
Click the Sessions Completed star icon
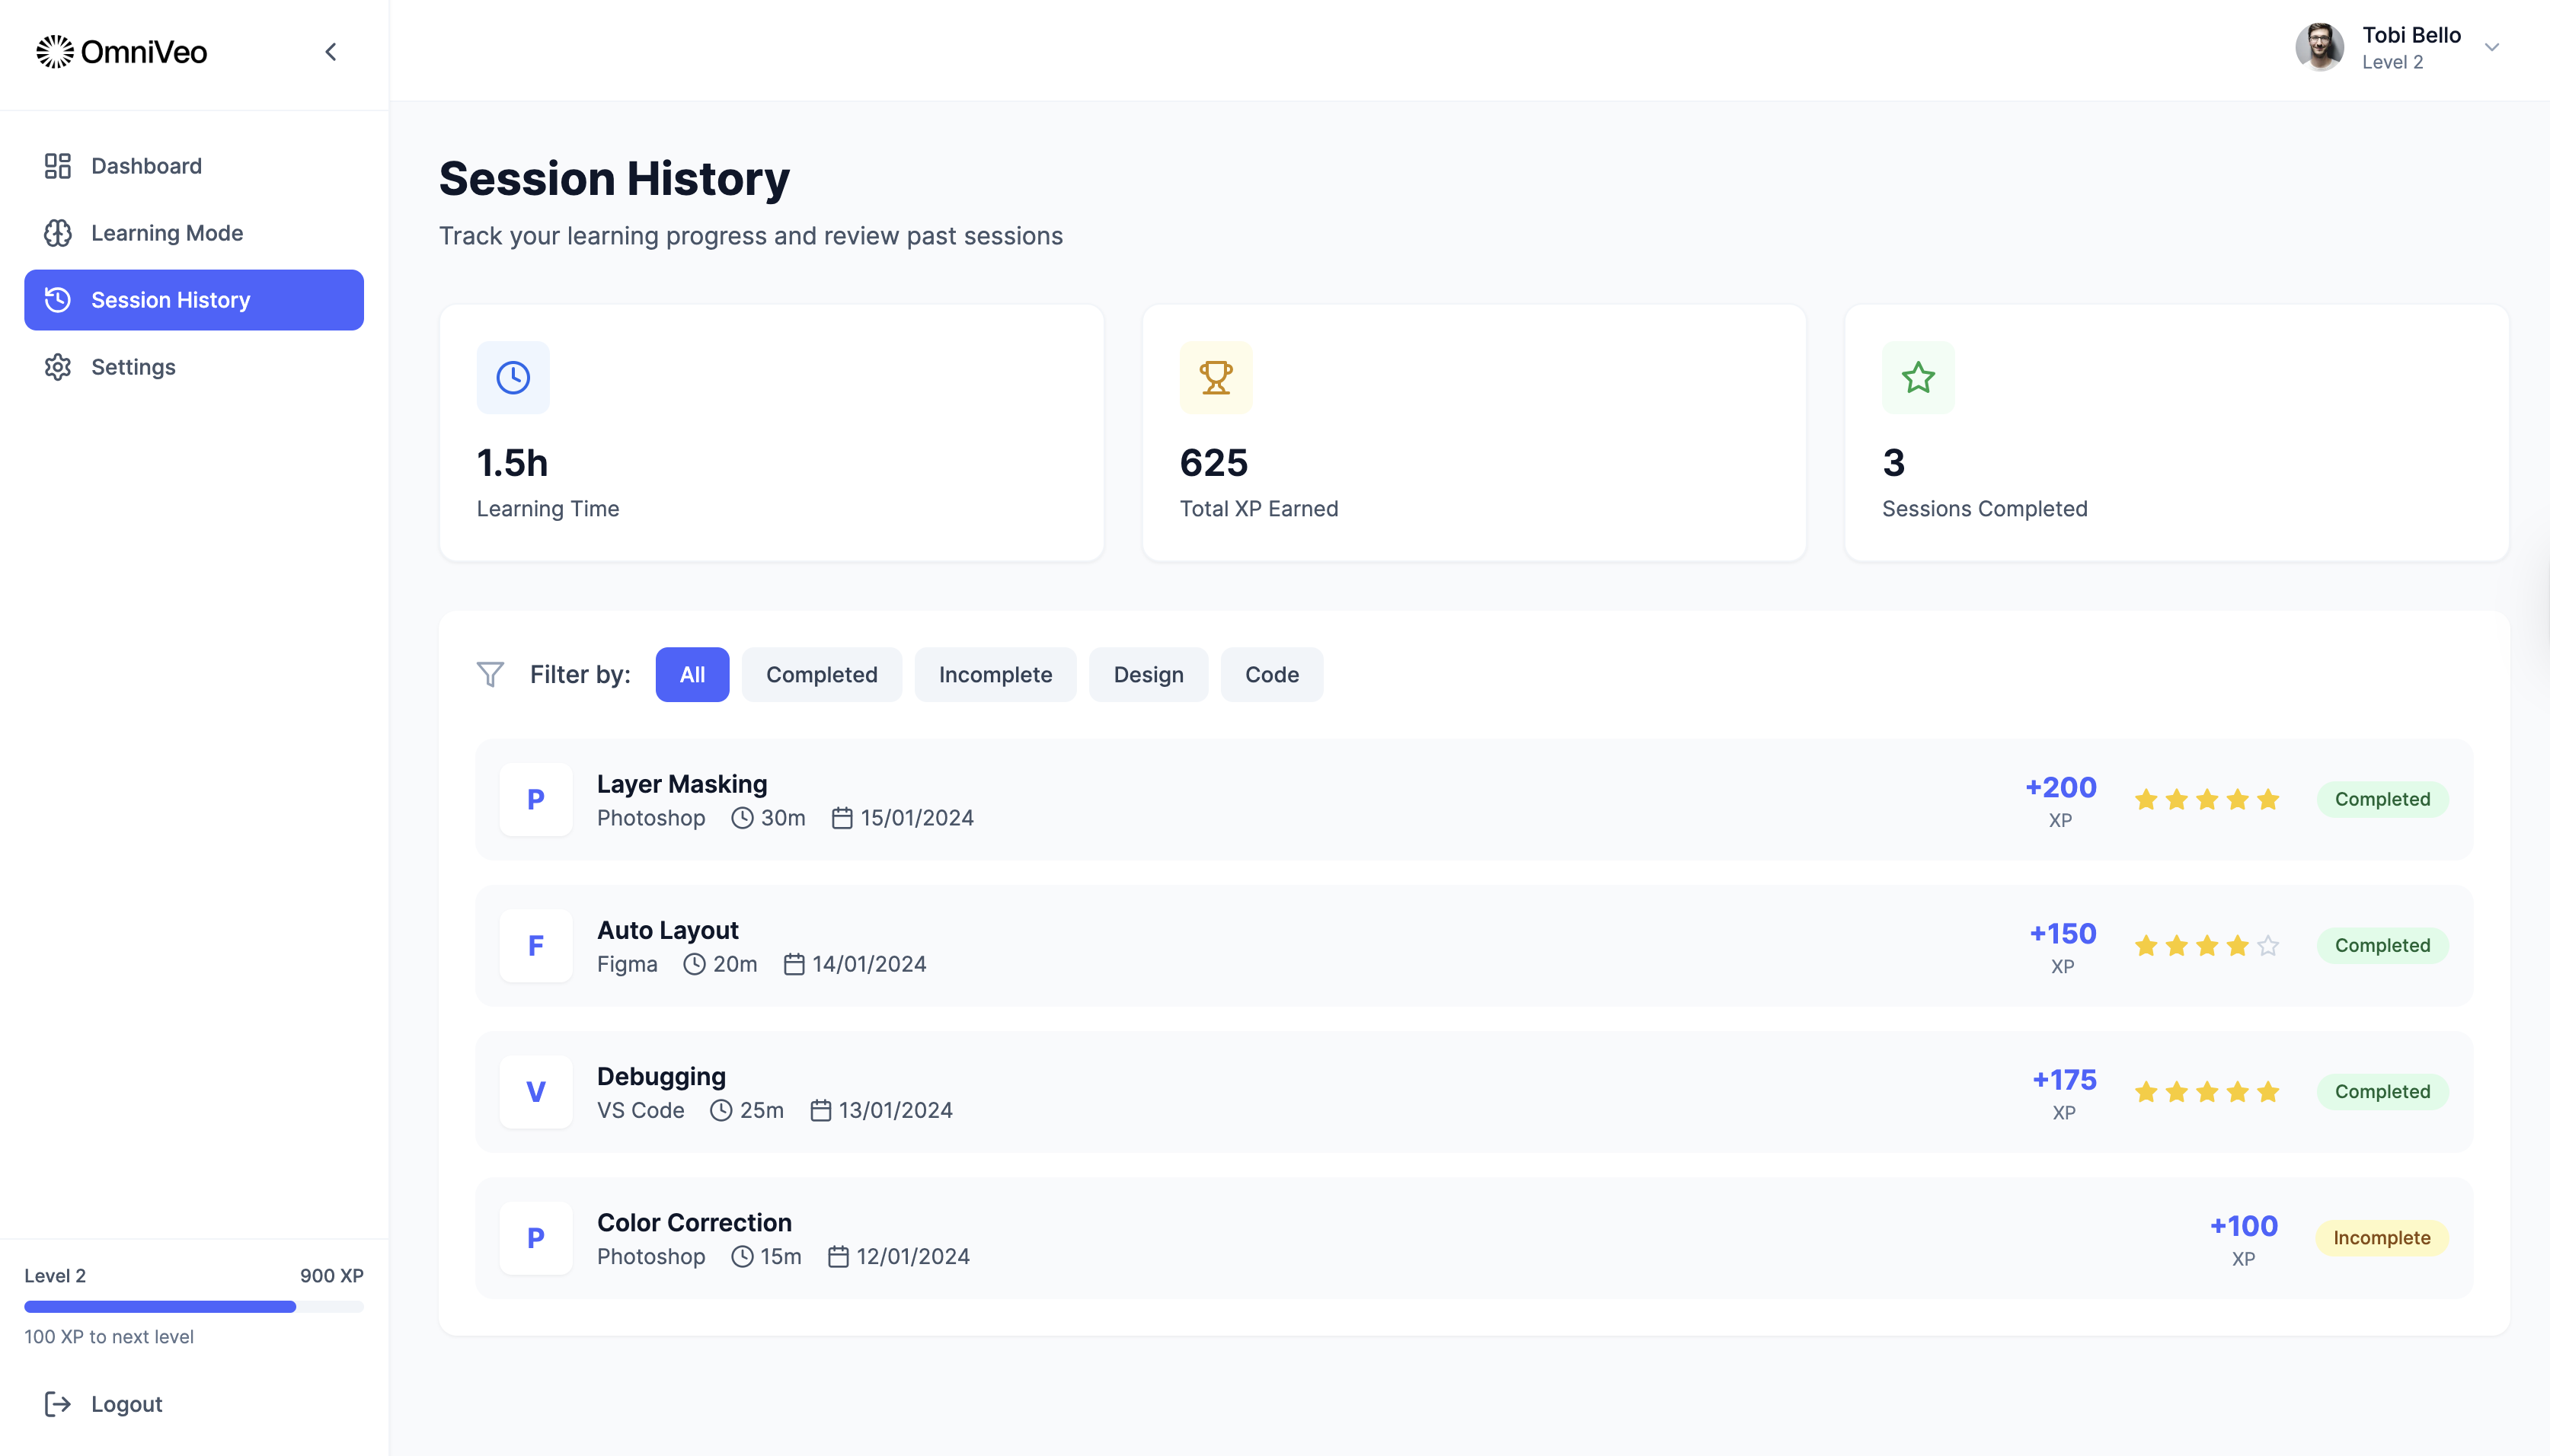tap(1918, 378)
